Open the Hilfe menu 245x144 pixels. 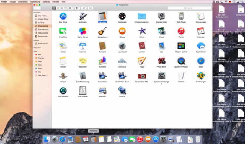63,2
